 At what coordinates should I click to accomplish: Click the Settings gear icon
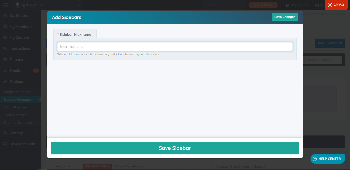tap(5, 133)
